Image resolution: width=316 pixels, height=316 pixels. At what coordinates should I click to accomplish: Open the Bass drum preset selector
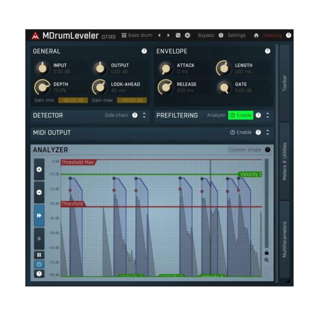tap(137, 35)
